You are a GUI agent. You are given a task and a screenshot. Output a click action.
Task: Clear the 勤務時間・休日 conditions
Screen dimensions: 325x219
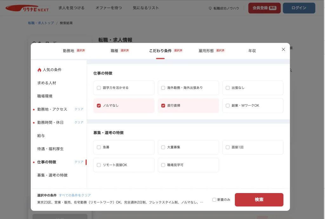click(79, 122)
